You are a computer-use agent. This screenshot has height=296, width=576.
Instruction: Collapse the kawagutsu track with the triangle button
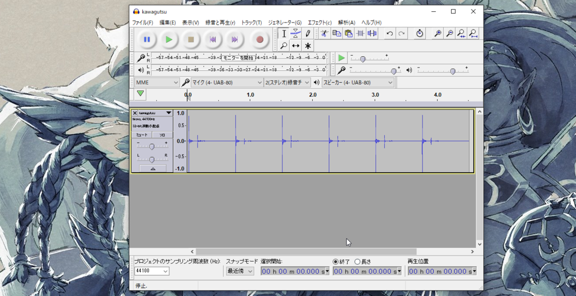point(153,168)
